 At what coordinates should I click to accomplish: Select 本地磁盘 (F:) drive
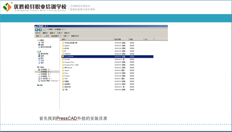(44, 76)
